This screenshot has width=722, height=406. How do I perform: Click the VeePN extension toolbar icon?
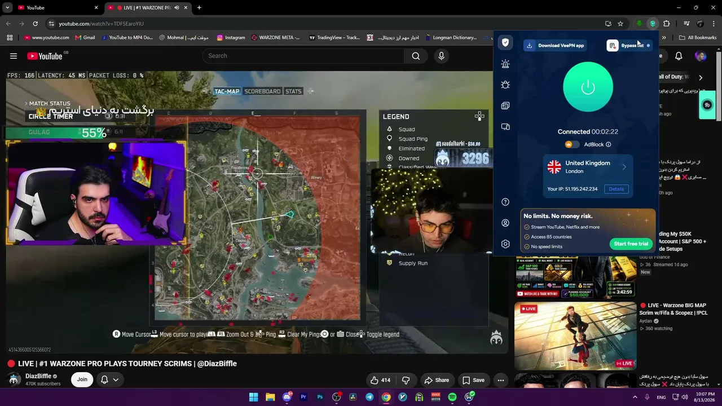(653, 24)
